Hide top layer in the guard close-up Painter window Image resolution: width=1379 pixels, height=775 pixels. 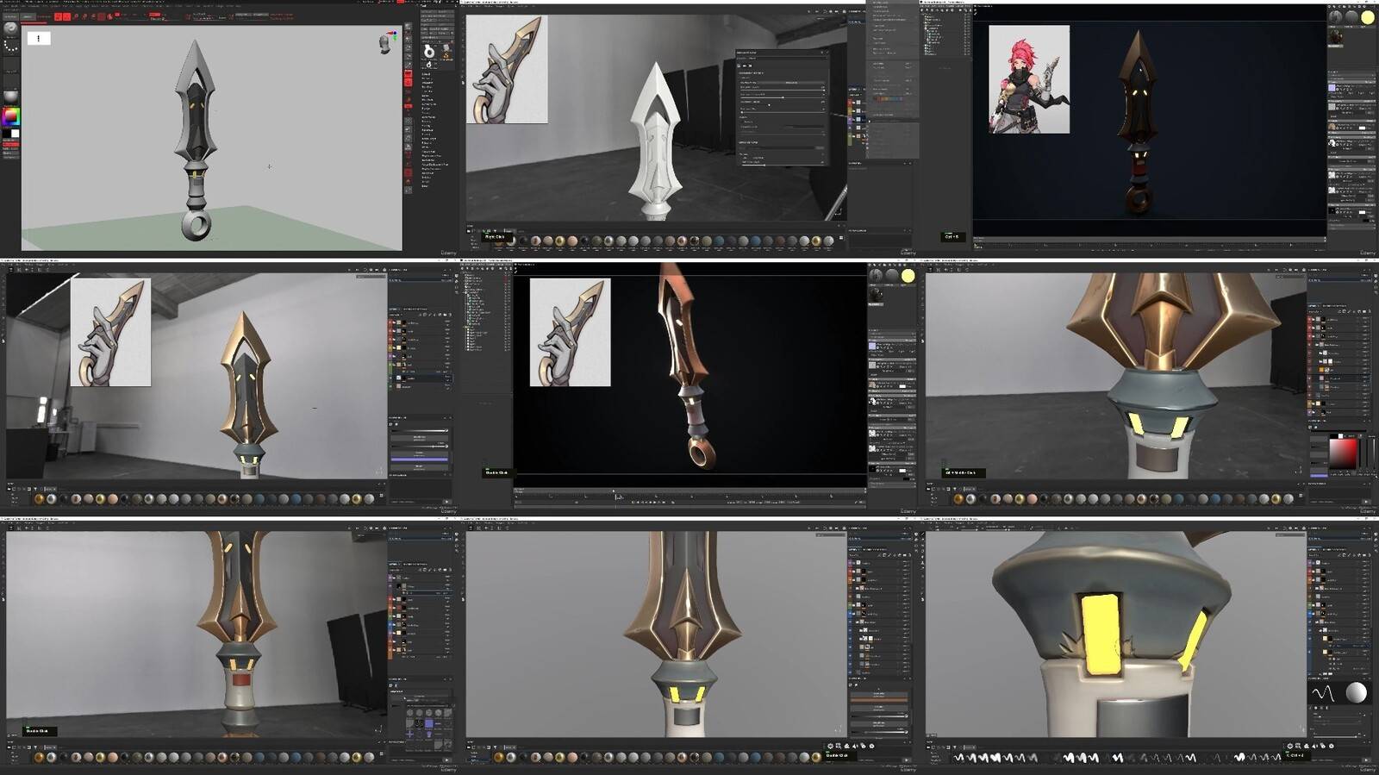click(x=1311, y=321)
